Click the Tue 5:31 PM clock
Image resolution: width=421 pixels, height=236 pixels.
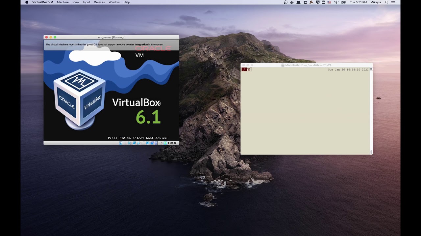[358, 2]
